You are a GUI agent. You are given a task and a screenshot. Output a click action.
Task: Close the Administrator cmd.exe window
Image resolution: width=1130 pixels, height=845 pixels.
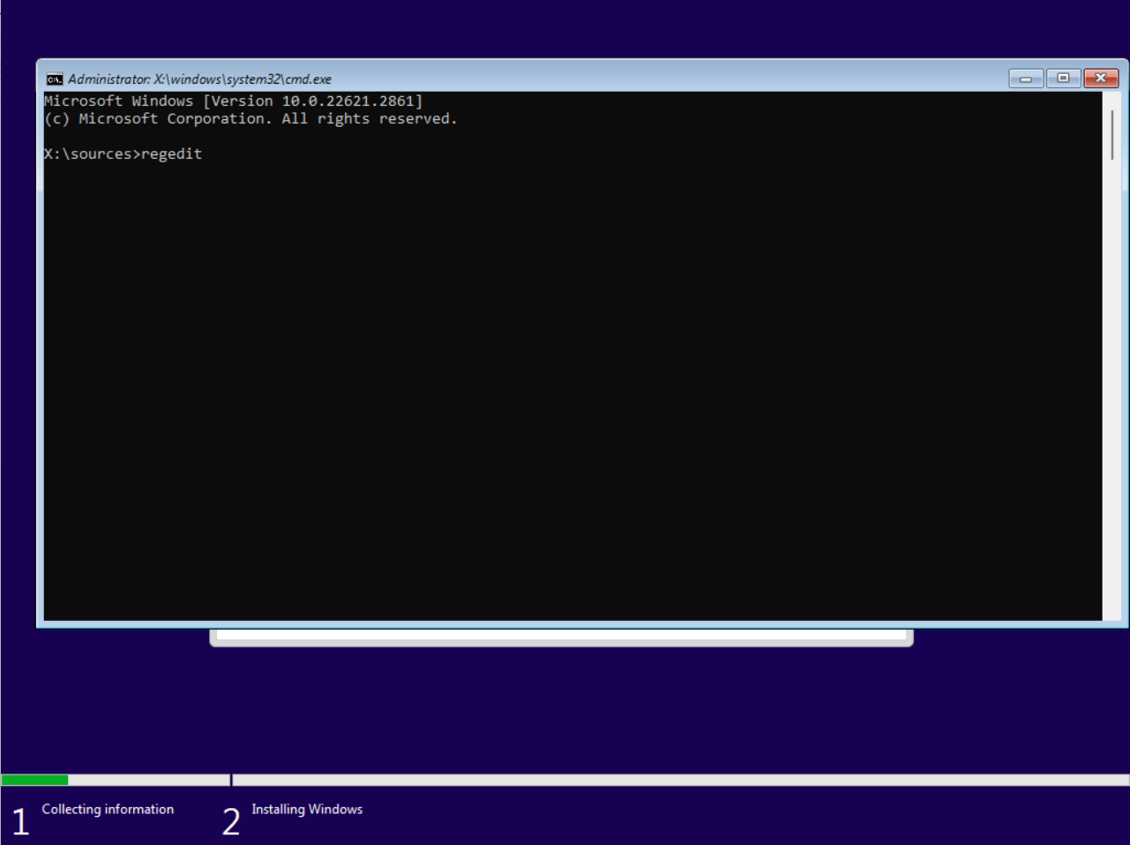coord(1100,78)
